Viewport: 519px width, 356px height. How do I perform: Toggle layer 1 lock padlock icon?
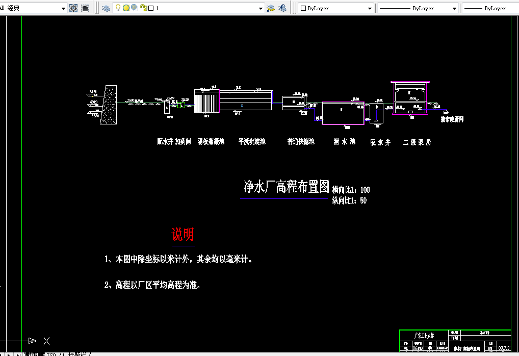click(x=143, y=8)
